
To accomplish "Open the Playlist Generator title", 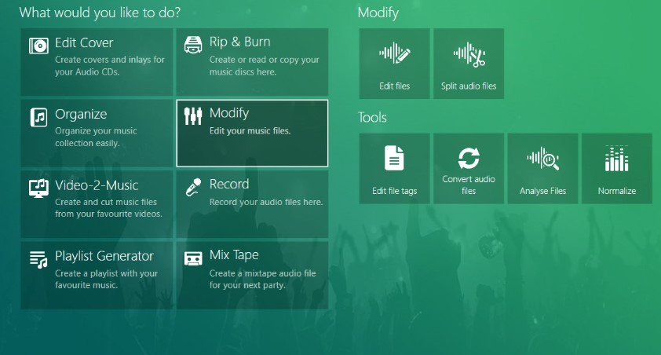I will pos(104,256).
